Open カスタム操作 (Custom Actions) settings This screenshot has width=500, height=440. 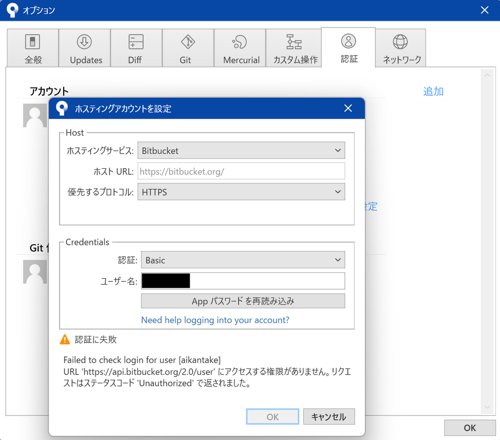[x=294, y=48]
